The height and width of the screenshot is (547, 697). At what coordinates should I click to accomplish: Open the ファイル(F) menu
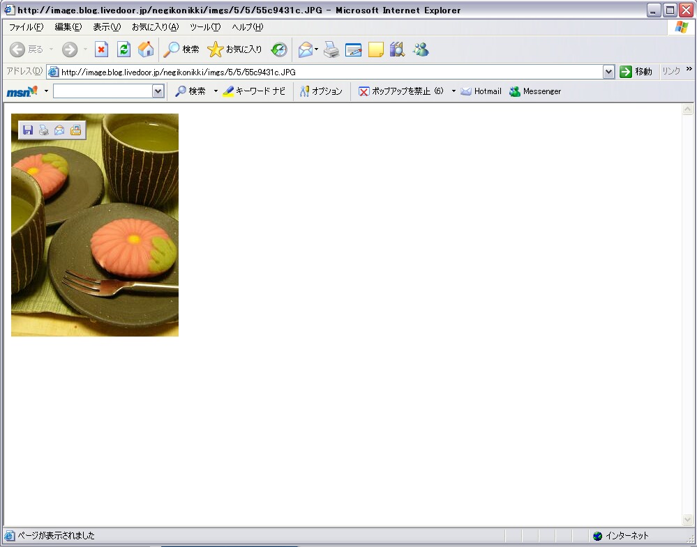(x=27, y=27)
